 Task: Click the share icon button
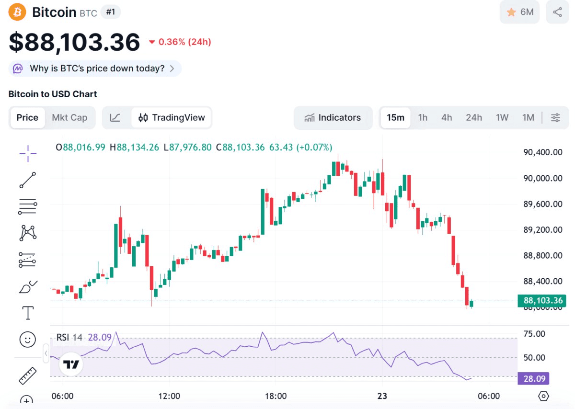[x=557, y=12]
